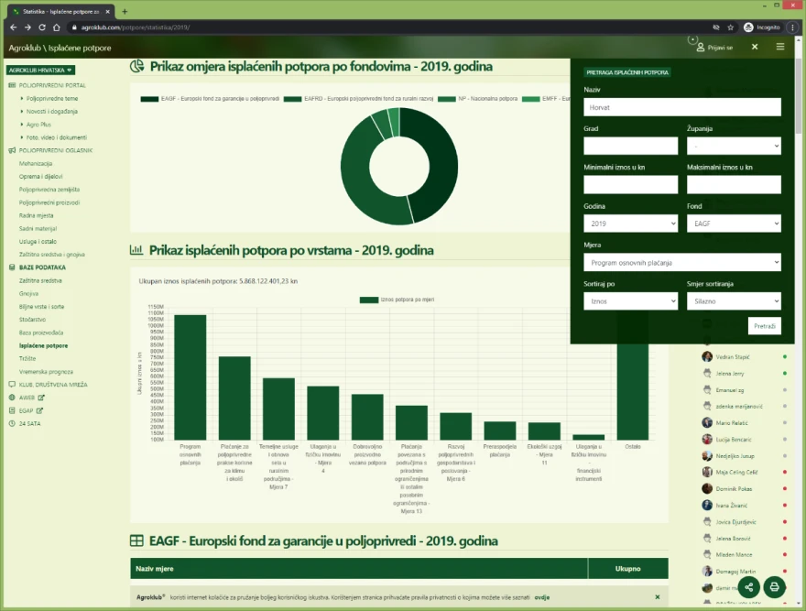806x611 pixels.
Task: Click the pie chart heading icon
Action: (x=136, y=66)
